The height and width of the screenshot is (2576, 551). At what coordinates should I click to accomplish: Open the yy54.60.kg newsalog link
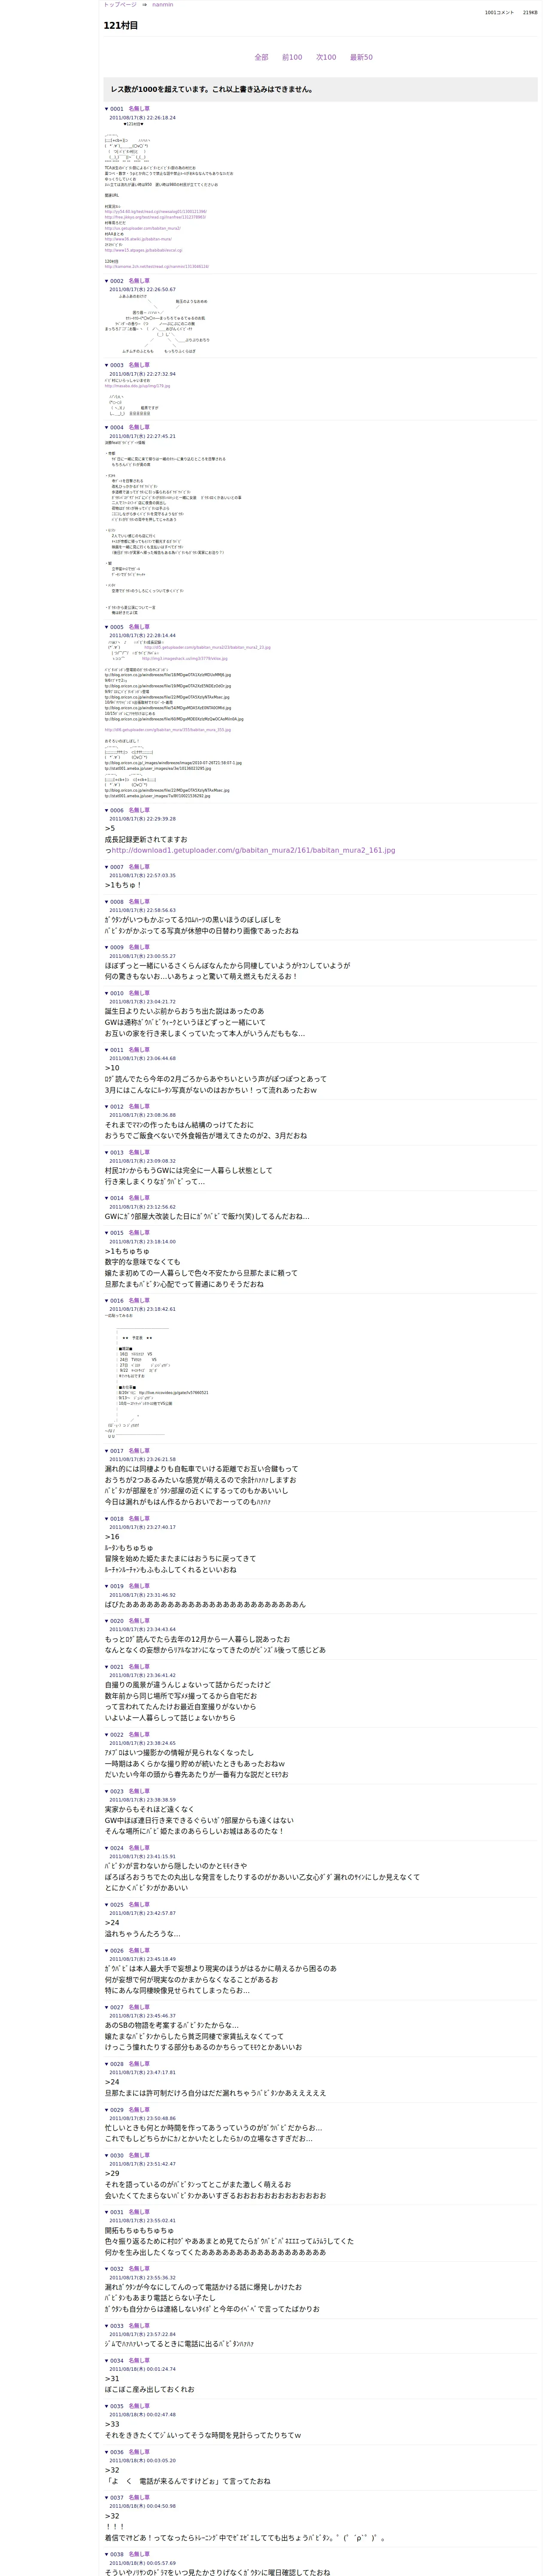[x=156, y=212]
